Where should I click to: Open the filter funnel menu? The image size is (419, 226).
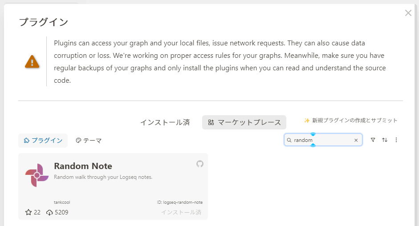tap(373, 140)
